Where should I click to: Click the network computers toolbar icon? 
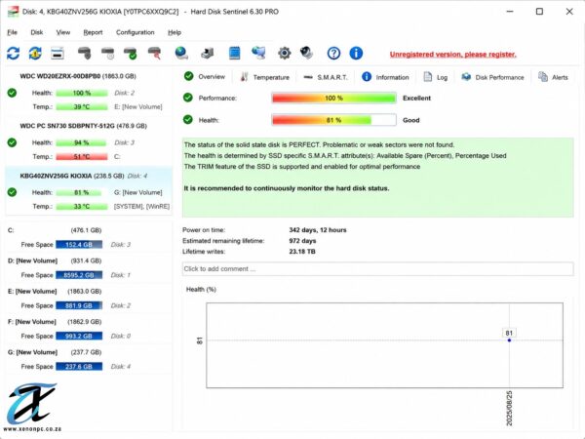[x=258, y=54]
